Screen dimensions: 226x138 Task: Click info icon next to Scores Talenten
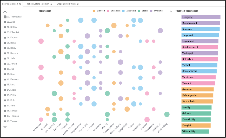point(20,4)
